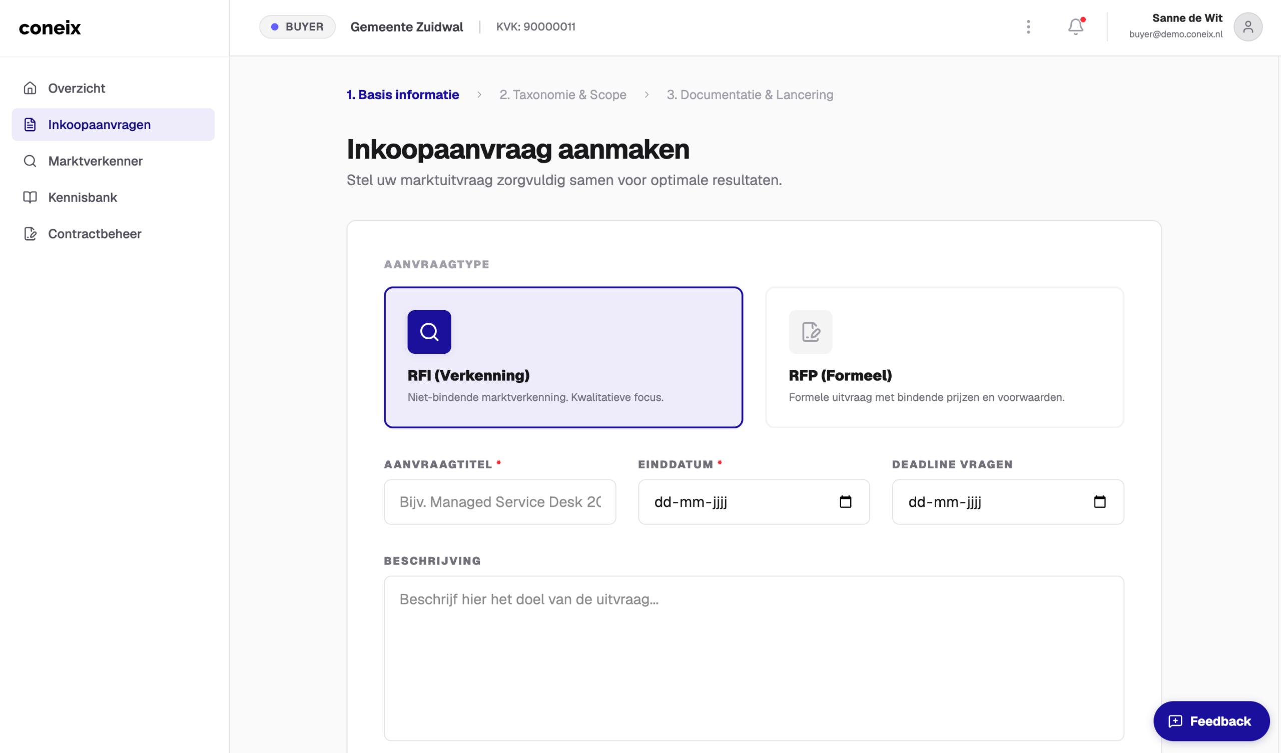The image size is (1281, 753).
Task: Click the AANVRAAGTYPE section label
Action: (437, 264)
